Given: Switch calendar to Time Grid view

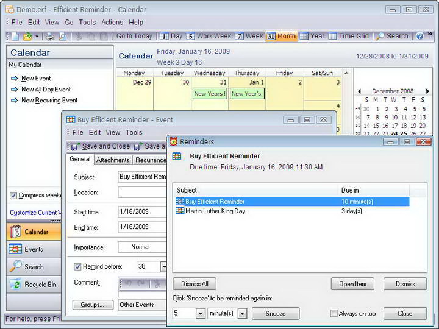Looking at the screenshot, I should (x=350, y=37).
